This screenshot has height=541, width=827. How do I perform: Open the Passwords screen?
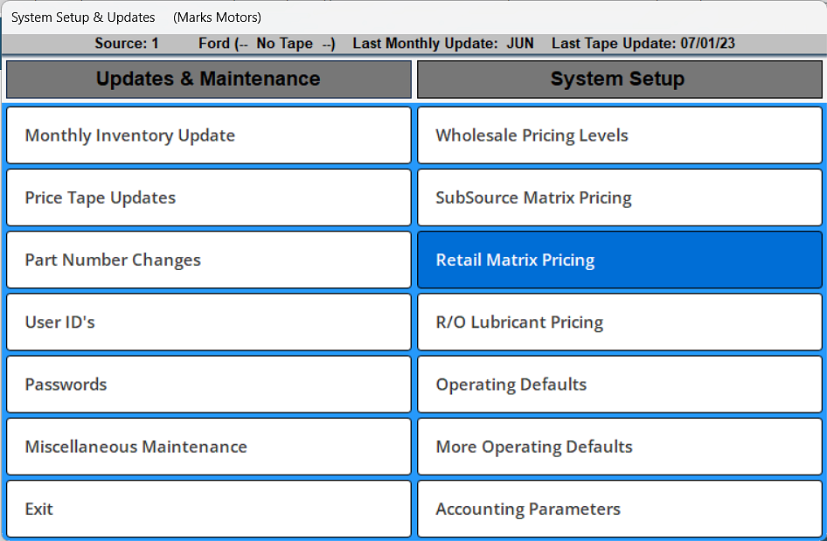click(x=208, y=384)
